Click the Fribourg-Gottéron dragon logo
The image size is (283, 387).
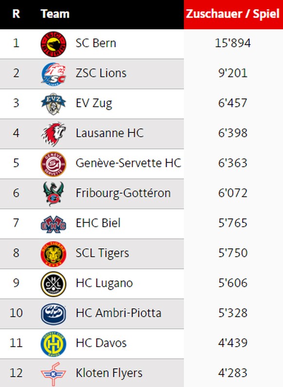tap(53, 194)
